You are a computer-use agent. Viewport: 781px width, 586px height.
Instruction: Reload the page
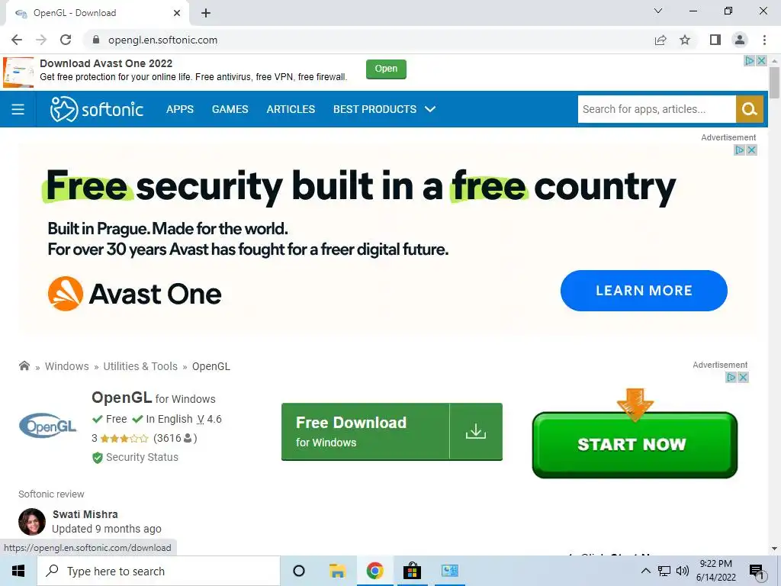click(66, 40)
